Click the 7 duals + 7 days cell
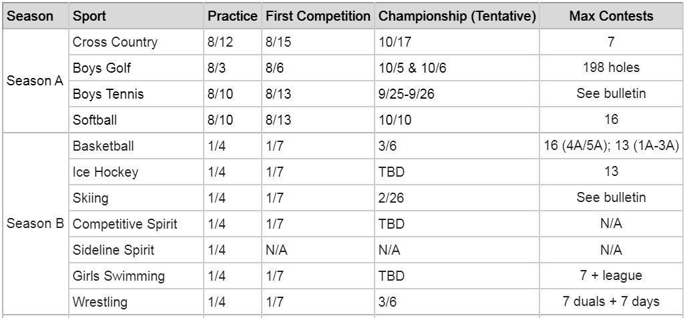687x318 pixels. [x=611, y=302]
